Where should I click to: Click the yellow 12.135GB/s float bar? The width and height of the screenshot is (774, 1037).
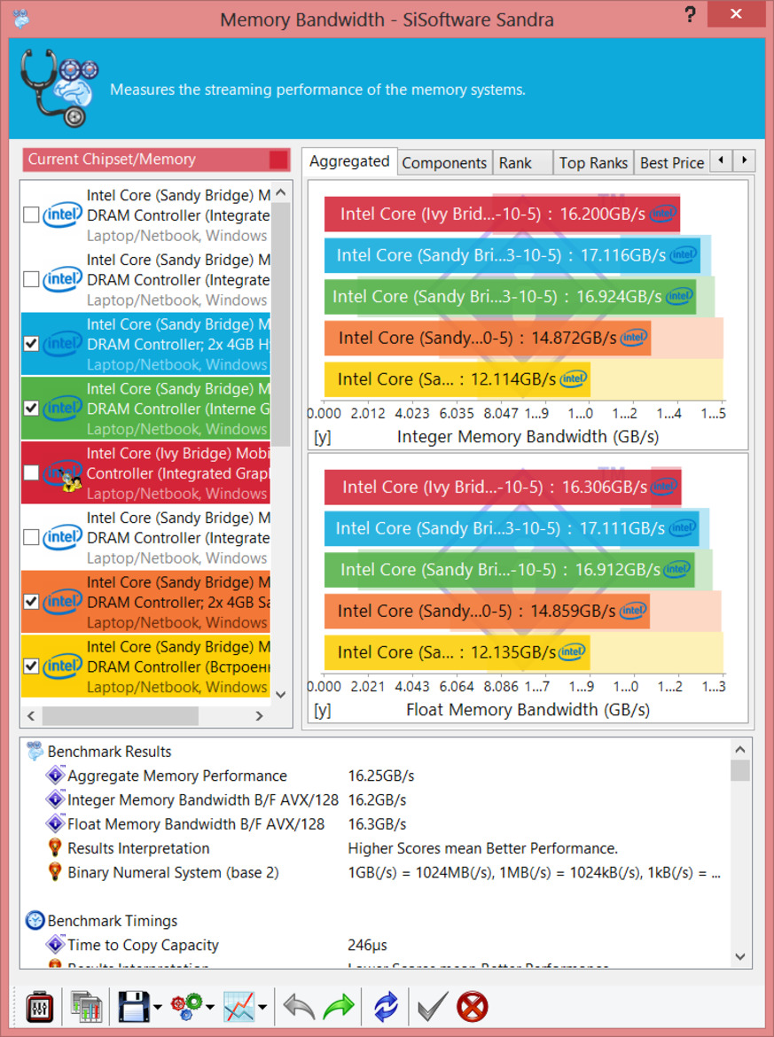(457, 652)
